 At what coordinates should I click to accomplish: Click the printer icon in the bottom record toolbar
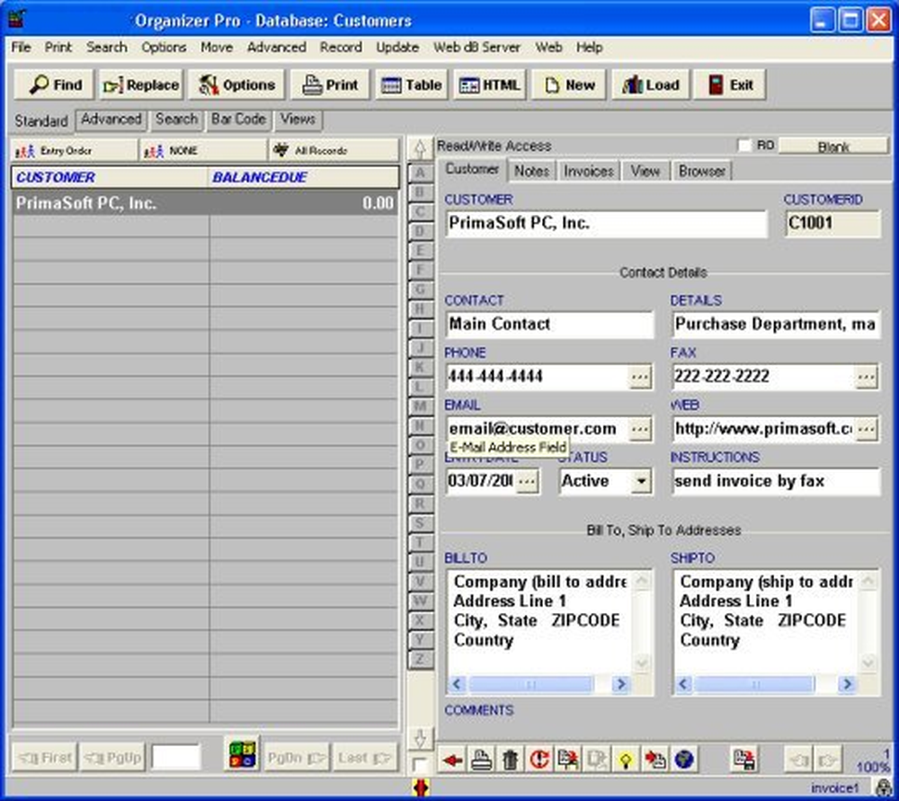(x=482, y=760)
